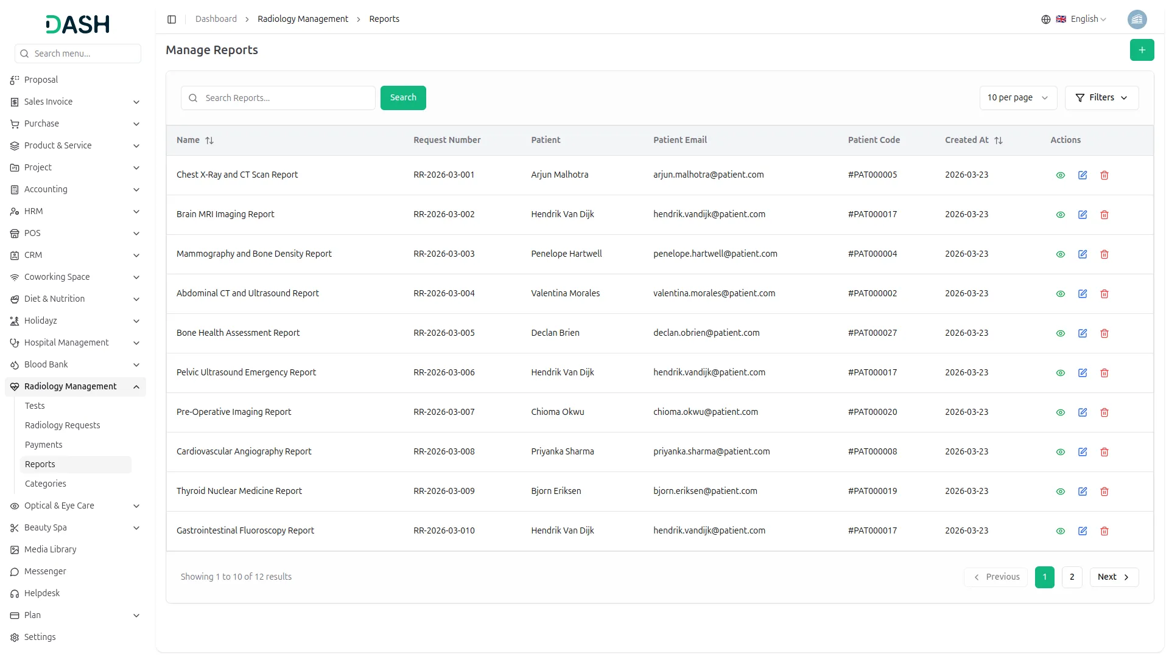View the Pre-Operative Imaging Report
The image size is (1169, 657).
tap(1060, 412)
